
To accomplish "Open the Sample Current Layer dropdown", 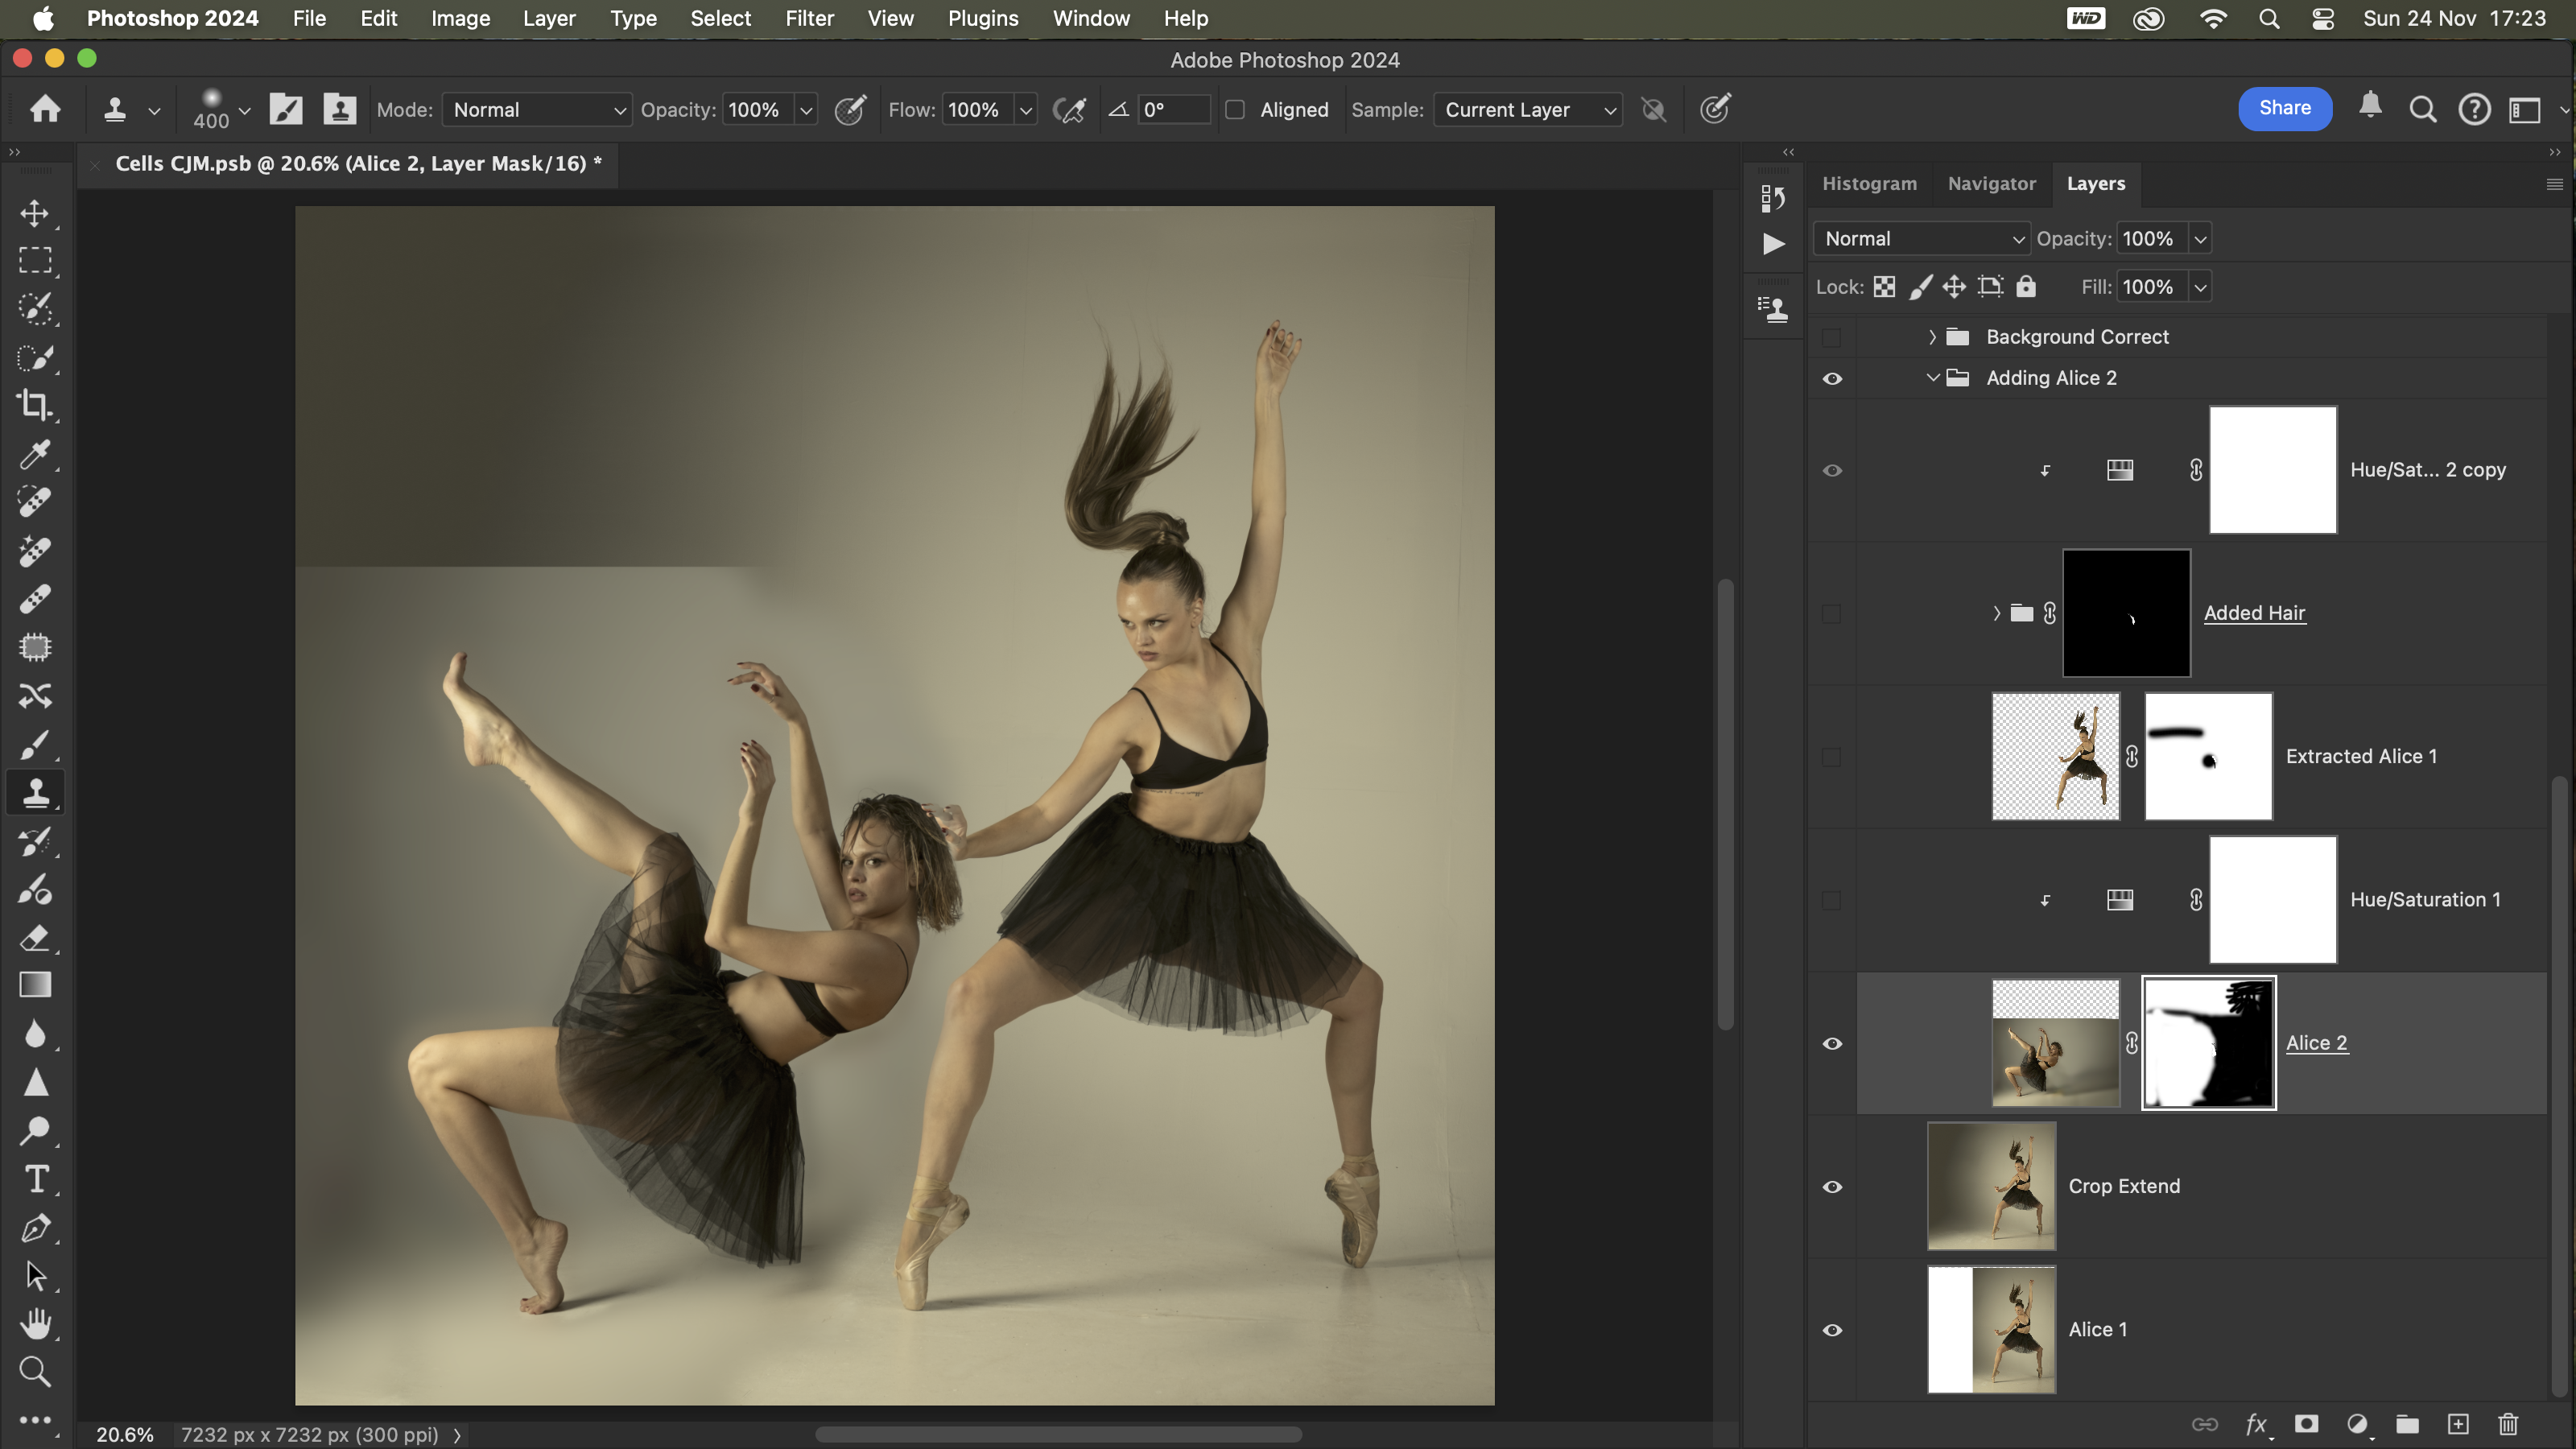I will point(1526,110).
